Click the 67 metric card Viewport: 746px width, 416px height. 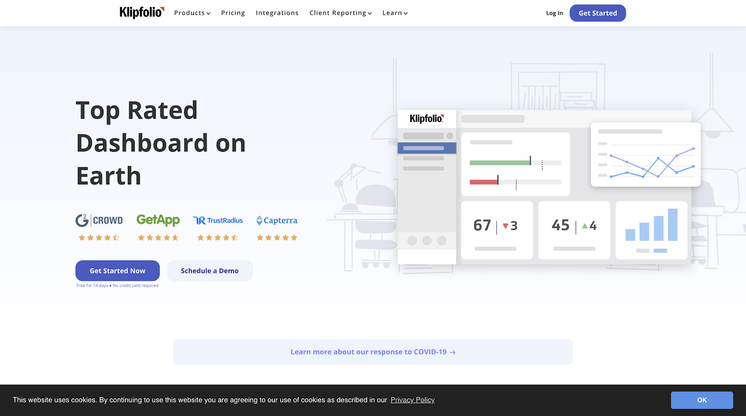tap(497, 230)
